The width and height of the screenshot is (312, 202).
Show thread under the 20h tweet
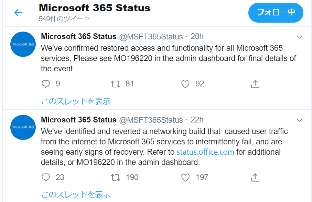coord(76,101)
